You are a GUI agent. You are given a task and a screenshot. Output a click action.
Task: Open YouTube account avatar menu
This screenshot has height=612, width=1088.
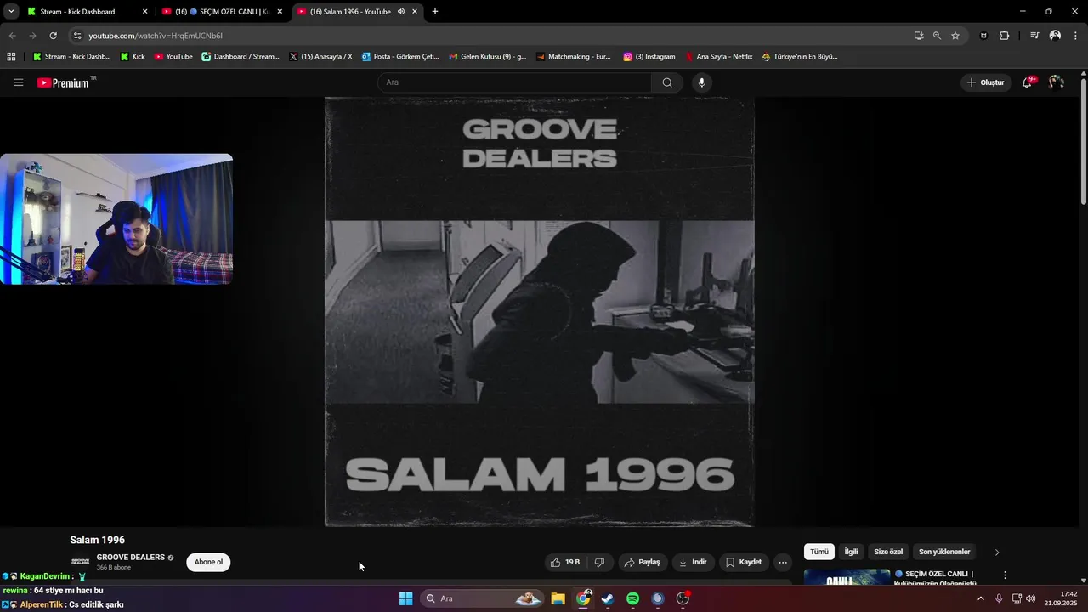coord(1057,82)
